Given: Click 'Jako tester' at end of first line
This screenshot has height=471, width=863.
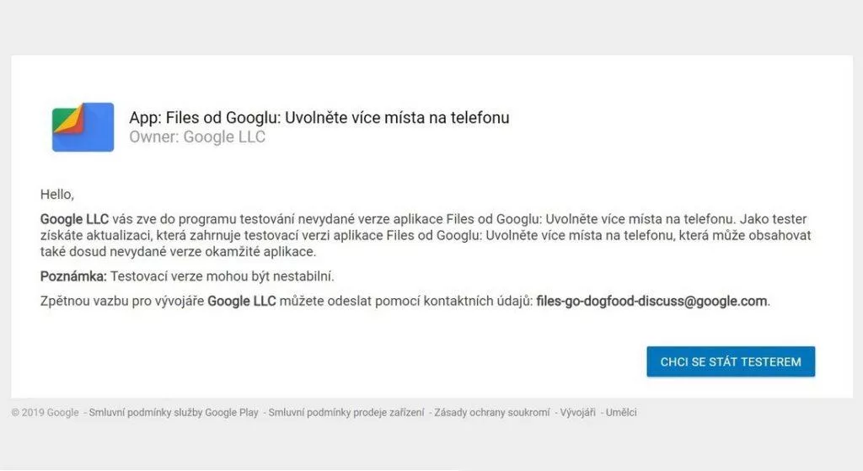Looking at the screenshot, I should [x=773, y=219].
